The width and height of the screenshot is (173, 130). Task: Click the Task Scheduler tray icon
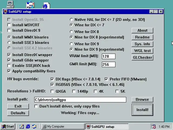point(153,126)
